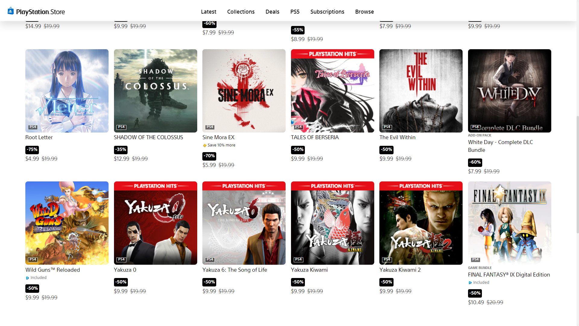Screen dimensions: 579x326
Task: Click the PlayStation Store logo icon
Action: pyautogui.click(x=11, y=11)
